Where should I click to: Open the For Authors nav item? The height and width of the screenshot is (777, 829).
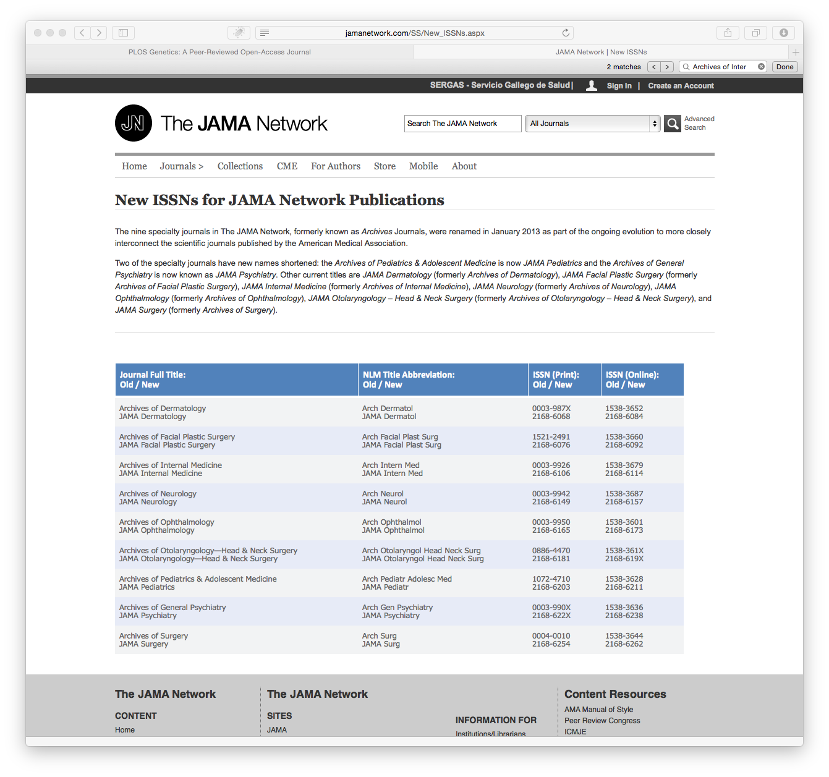pos(336,166)
